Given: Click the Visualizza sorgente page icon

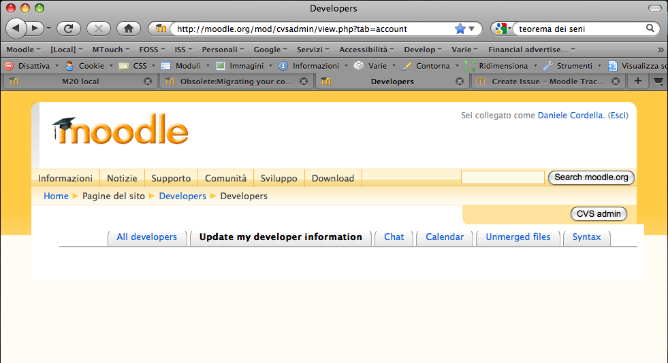Looking at the screenshot, I should click(x=612, y=66).
